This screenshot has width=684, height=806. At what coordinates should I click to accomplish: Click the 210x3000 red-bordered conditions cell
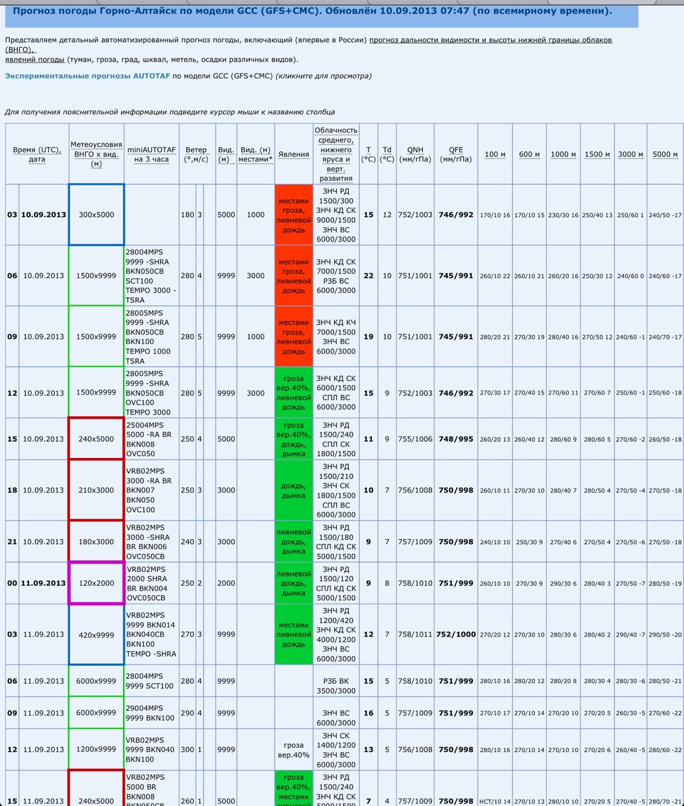pos(96,490)
